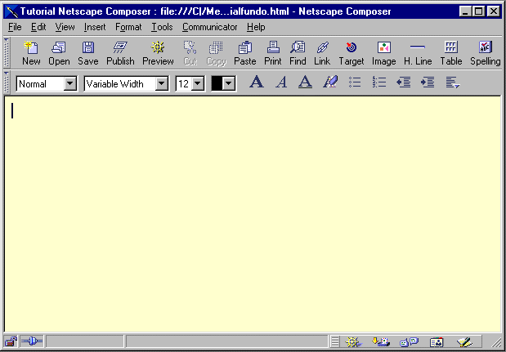
Task: Expand the Variable Width font dropdown
Action: pyautogui.click(x=161, y=83)
